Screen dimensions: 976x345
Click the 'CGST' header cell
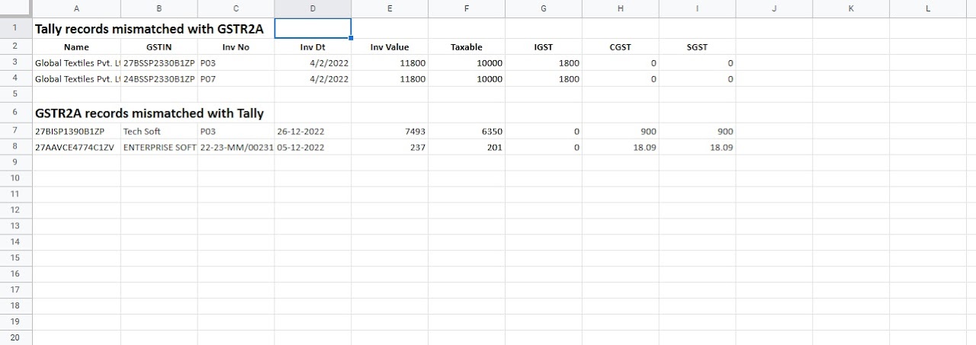[x=621, y=46]
